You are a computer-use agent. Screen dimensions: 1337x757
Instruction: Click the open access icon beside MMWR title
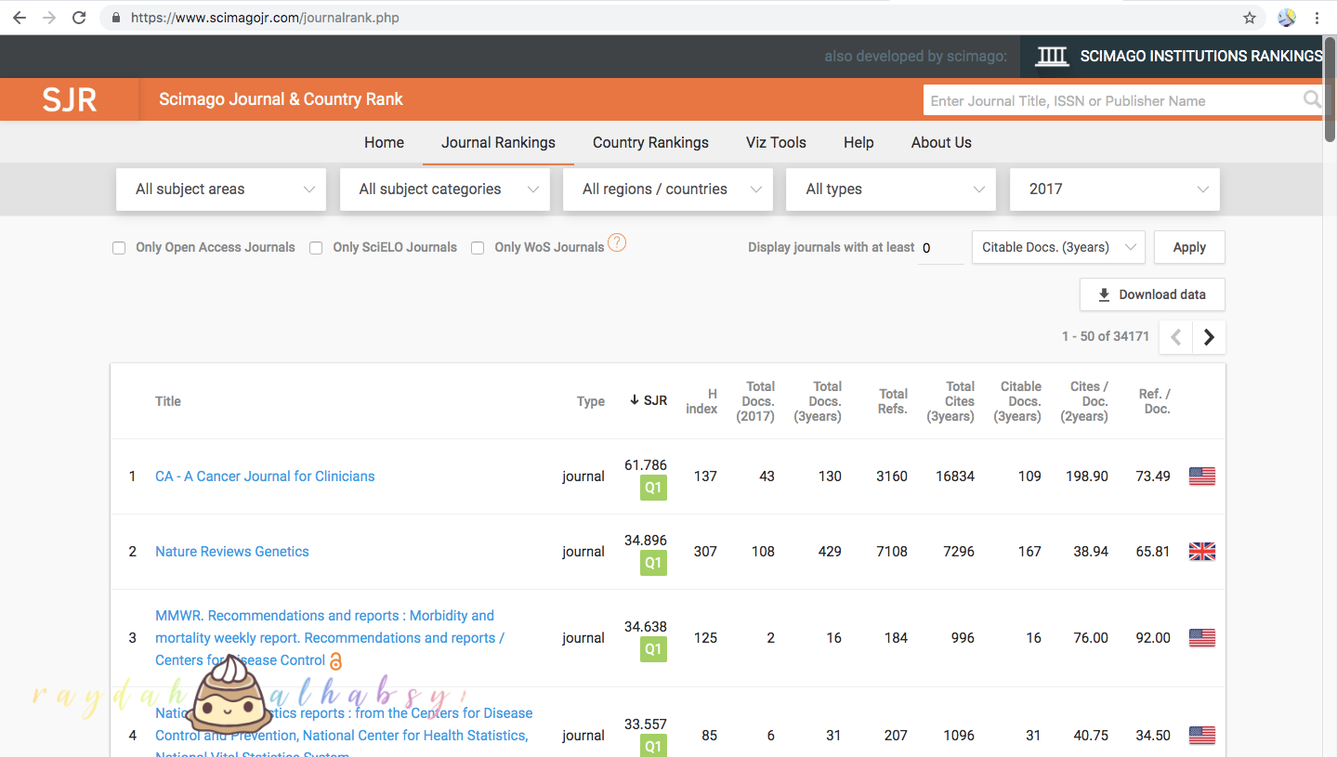(x=336, y=661)
